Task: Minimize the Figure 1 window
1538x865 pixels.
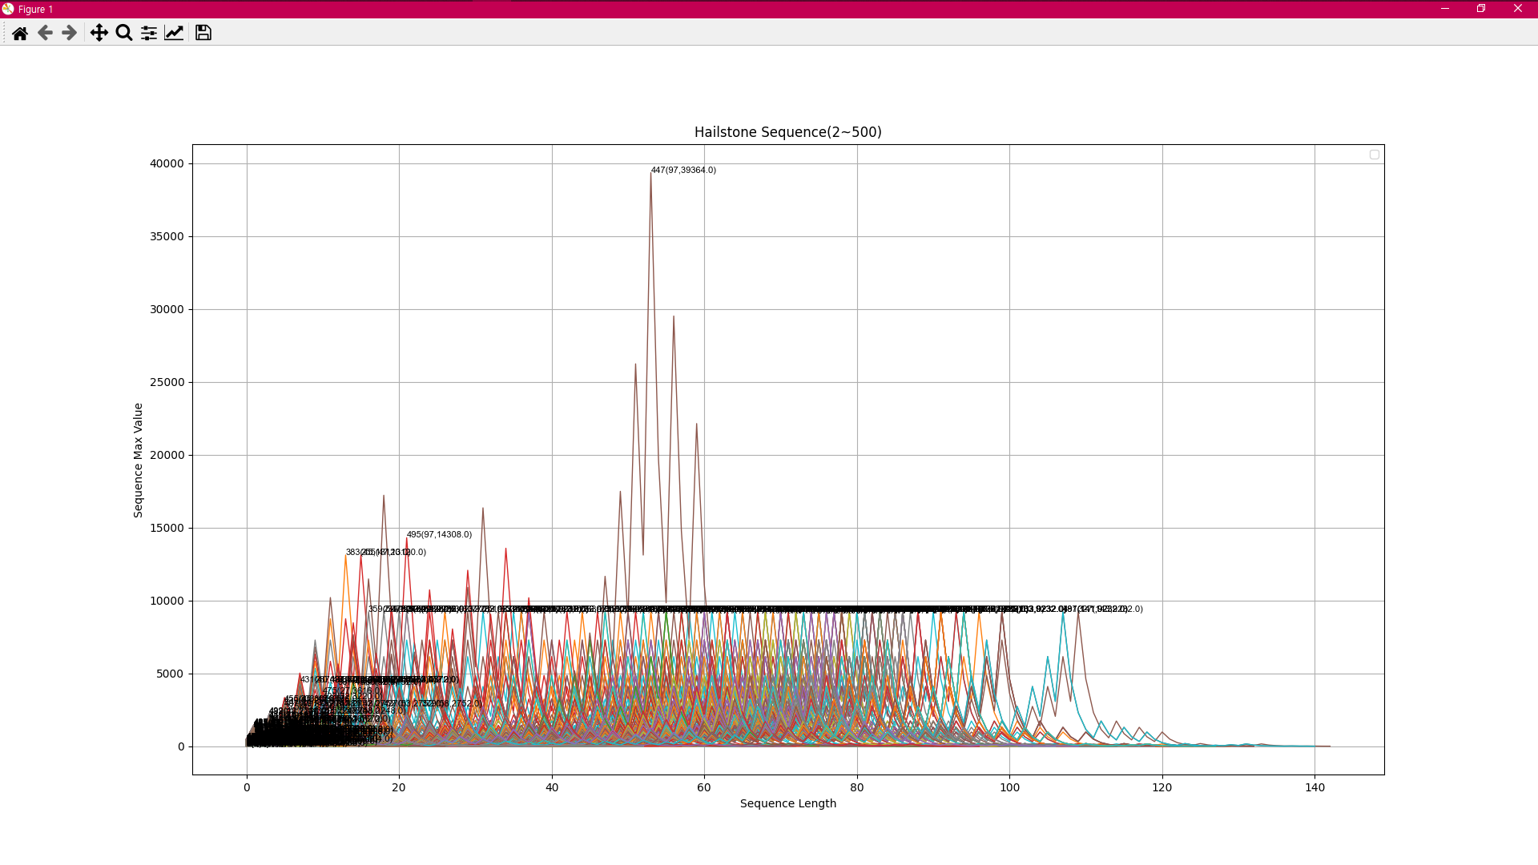Action: click(x=1445, y=9)
